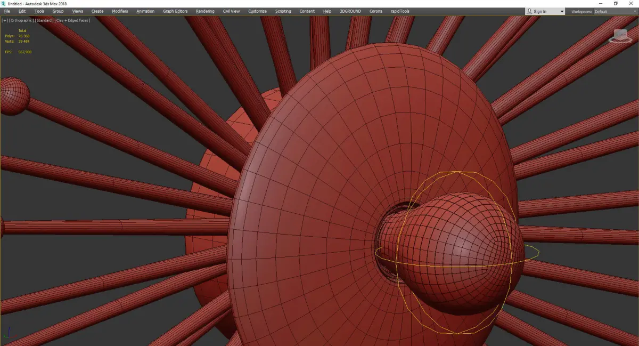639x346 pixels.
Task: Open the rapidTools menu
Action: (400, 11)
